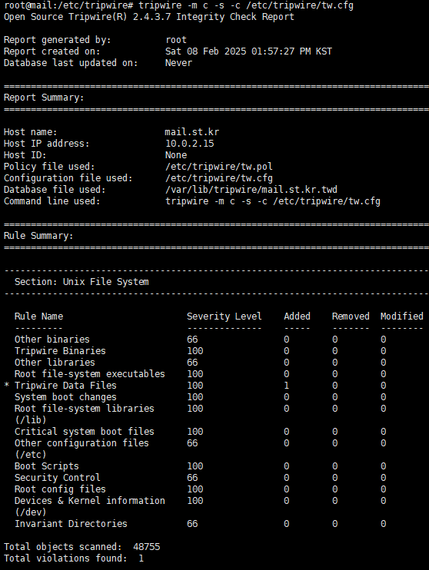The height and width of the screenshot is (570, 429).
Task: Click the Security Control rule name
Action: pyautogui.click(x=57, y=478)
